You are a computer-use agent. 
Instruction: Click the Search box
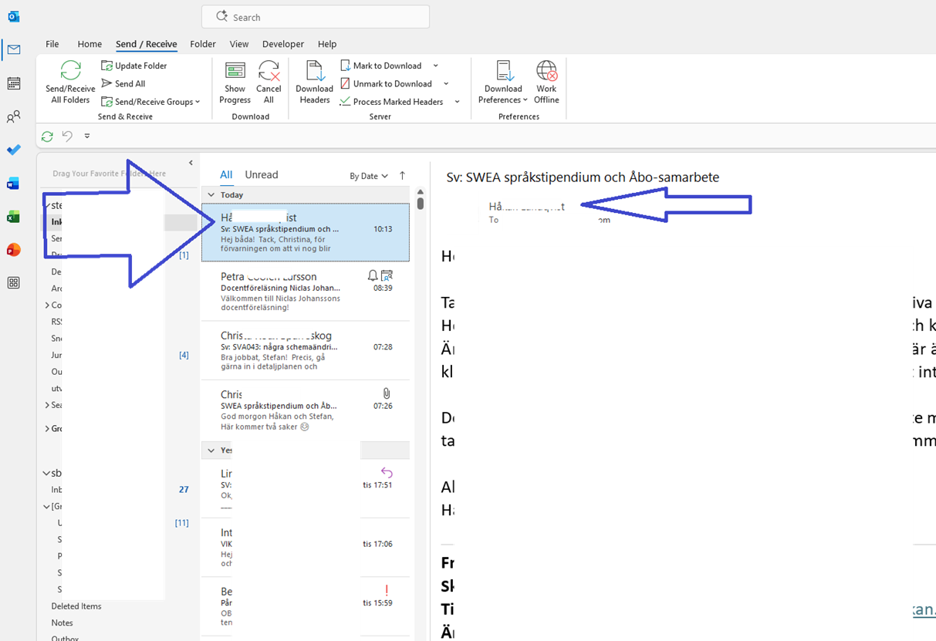pos(316,16)
